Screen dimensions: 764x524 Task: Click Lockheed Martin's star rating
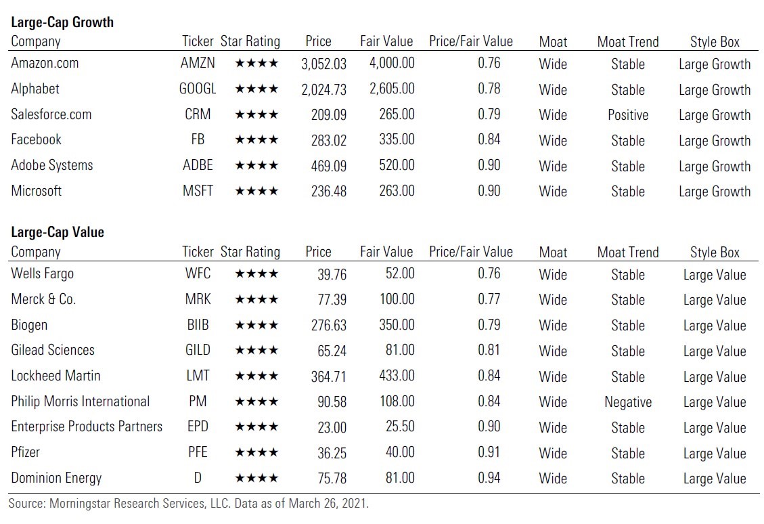point(256,376)
